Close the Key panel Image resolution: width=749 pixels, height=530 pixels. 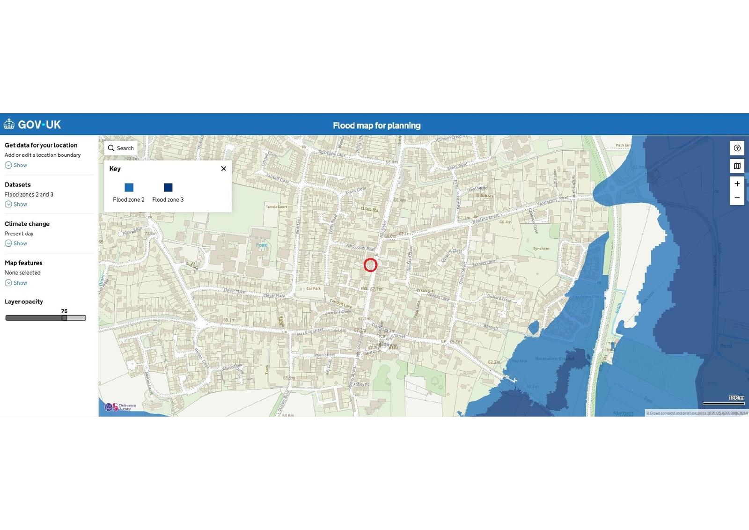[x=223, y=169]
